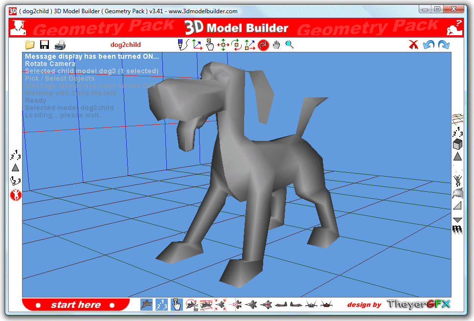Viewport: 474px width, 321px height.
Task: Select the hand pan tool
Action: (276, 45)
